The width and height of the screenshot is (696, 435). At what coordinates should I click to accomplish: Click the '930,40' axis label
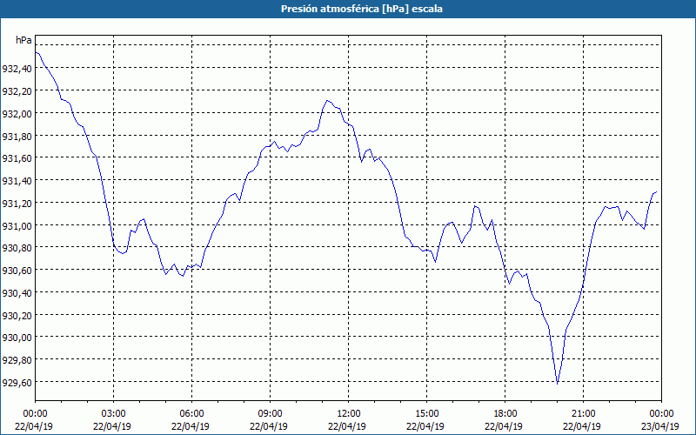17,293
